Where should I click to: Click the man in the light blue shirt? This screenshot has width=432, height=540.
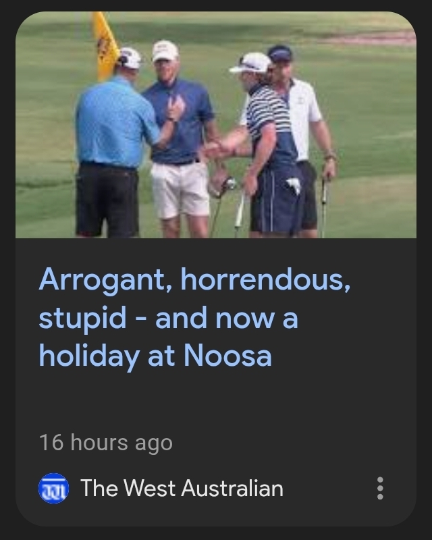(113, 141)
